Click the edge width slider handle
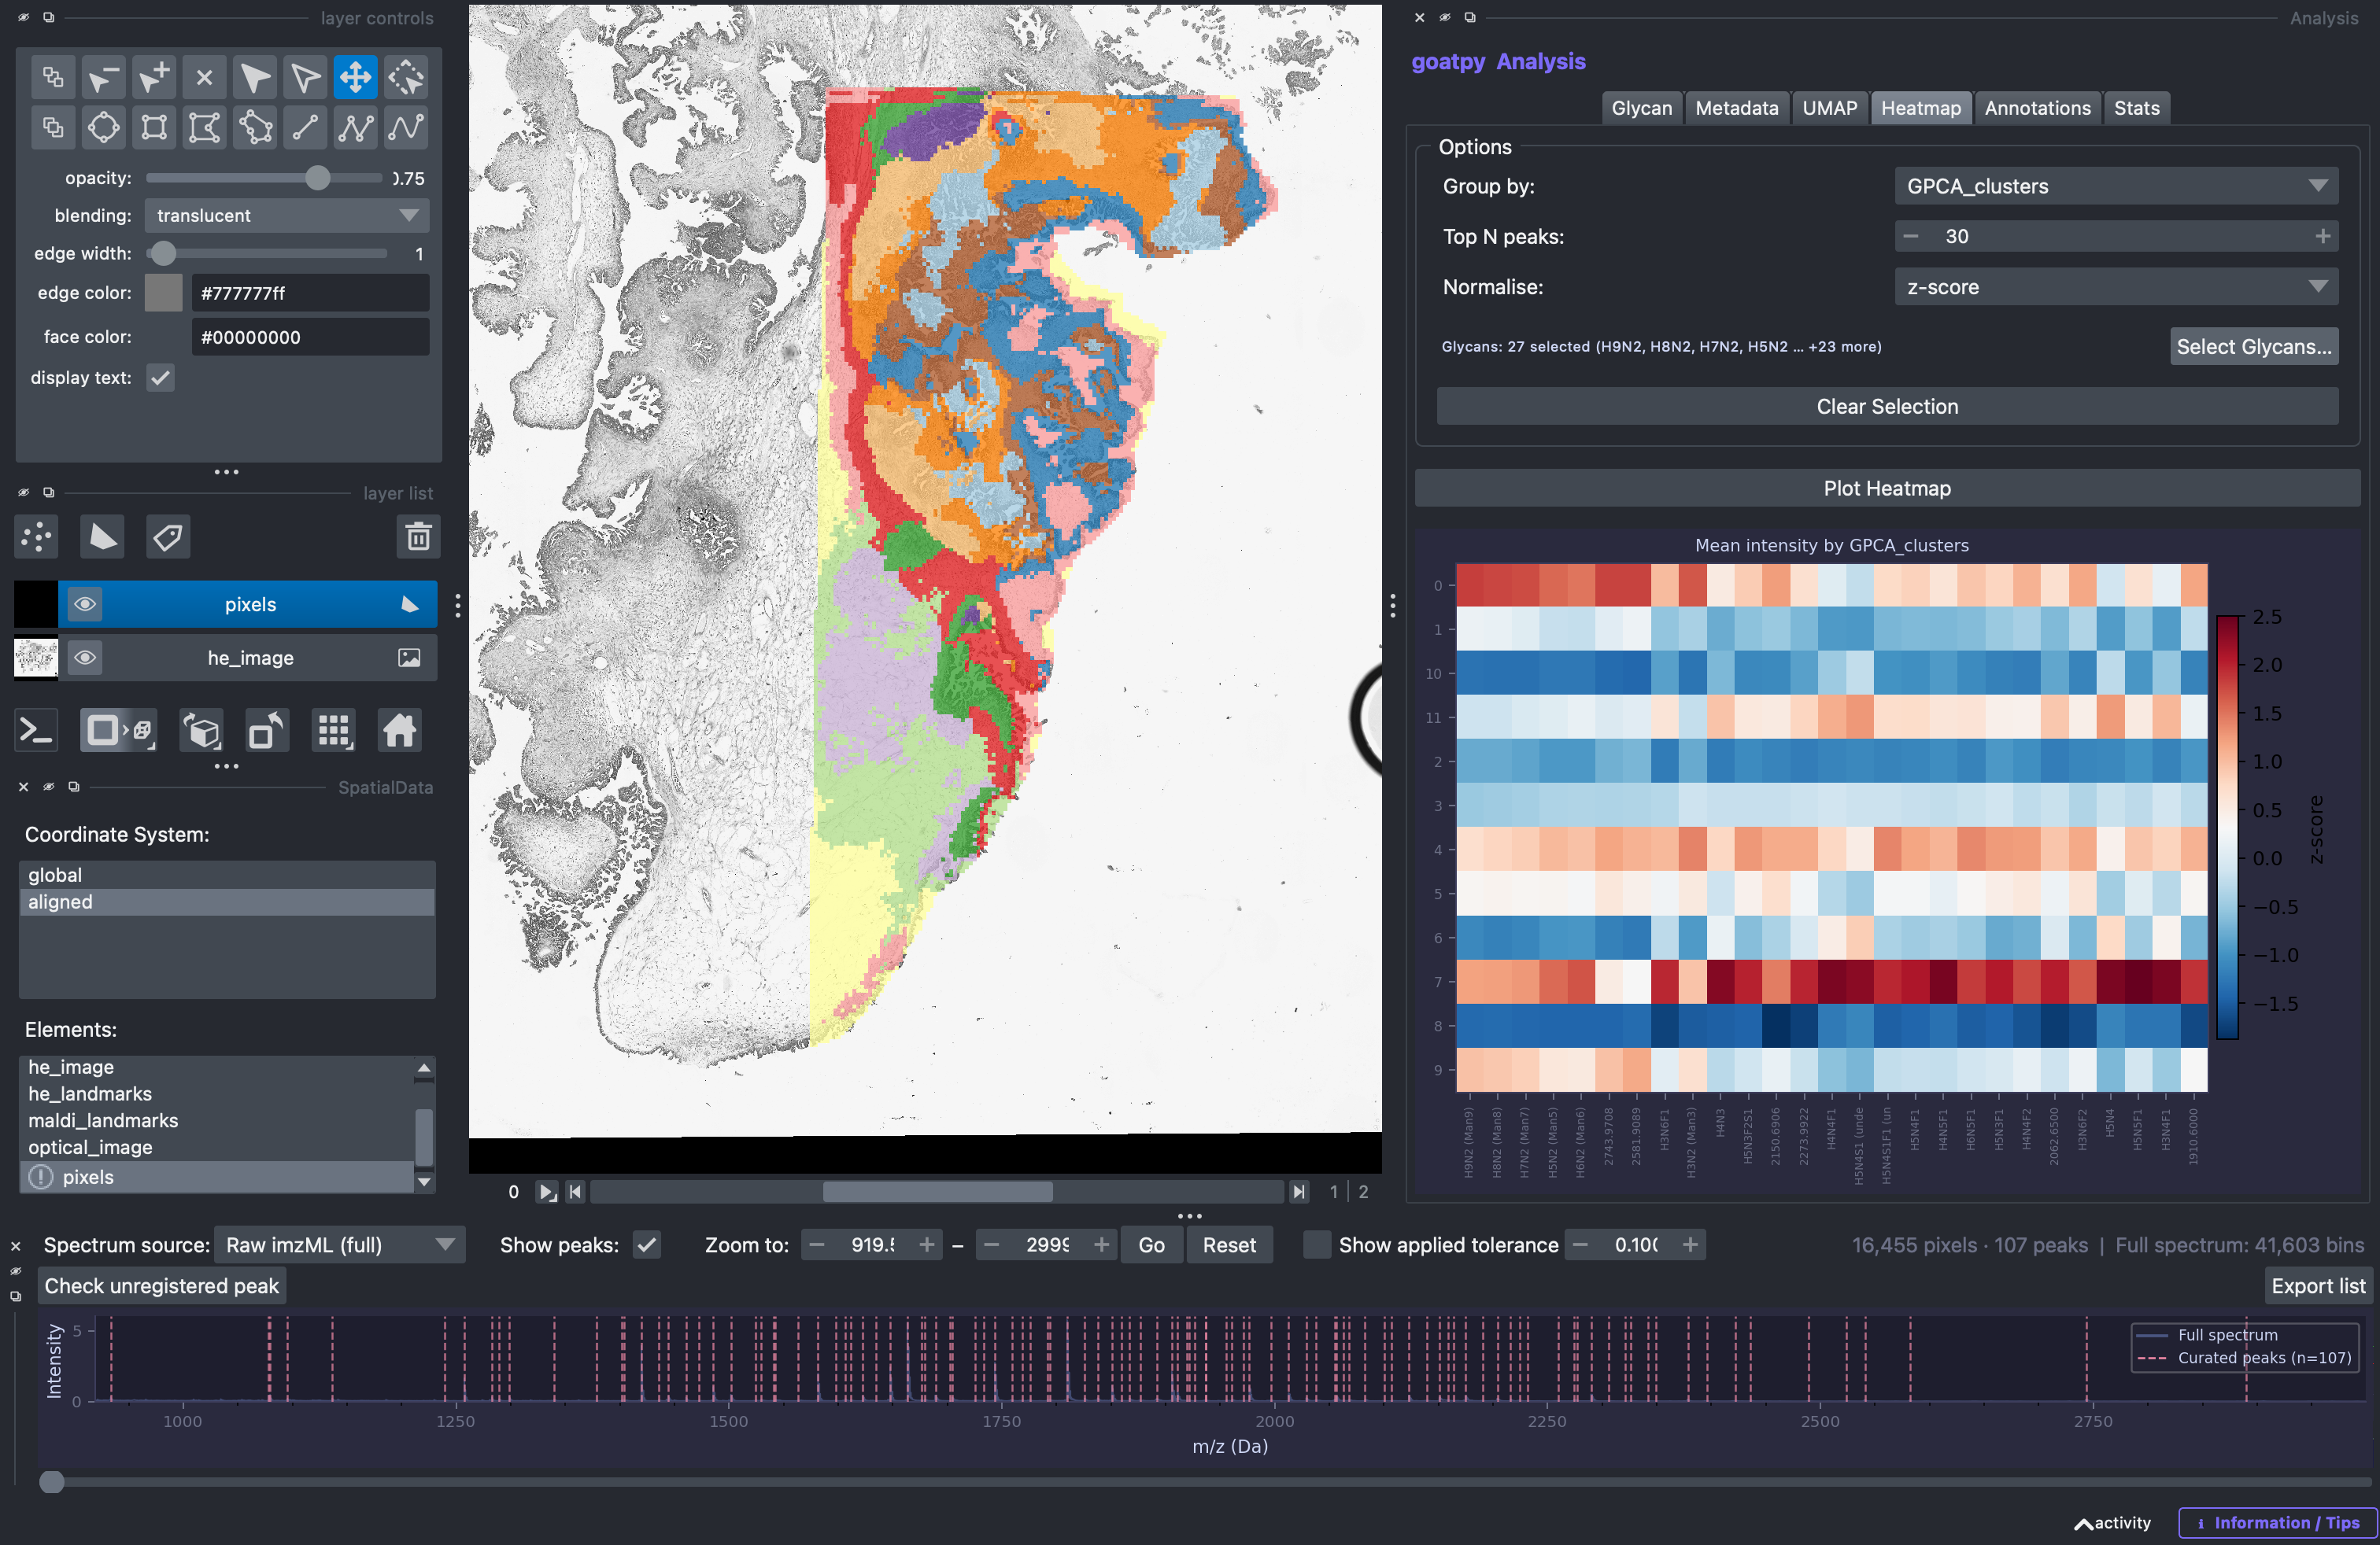The image size is (2380, 1545). (164, 253)
